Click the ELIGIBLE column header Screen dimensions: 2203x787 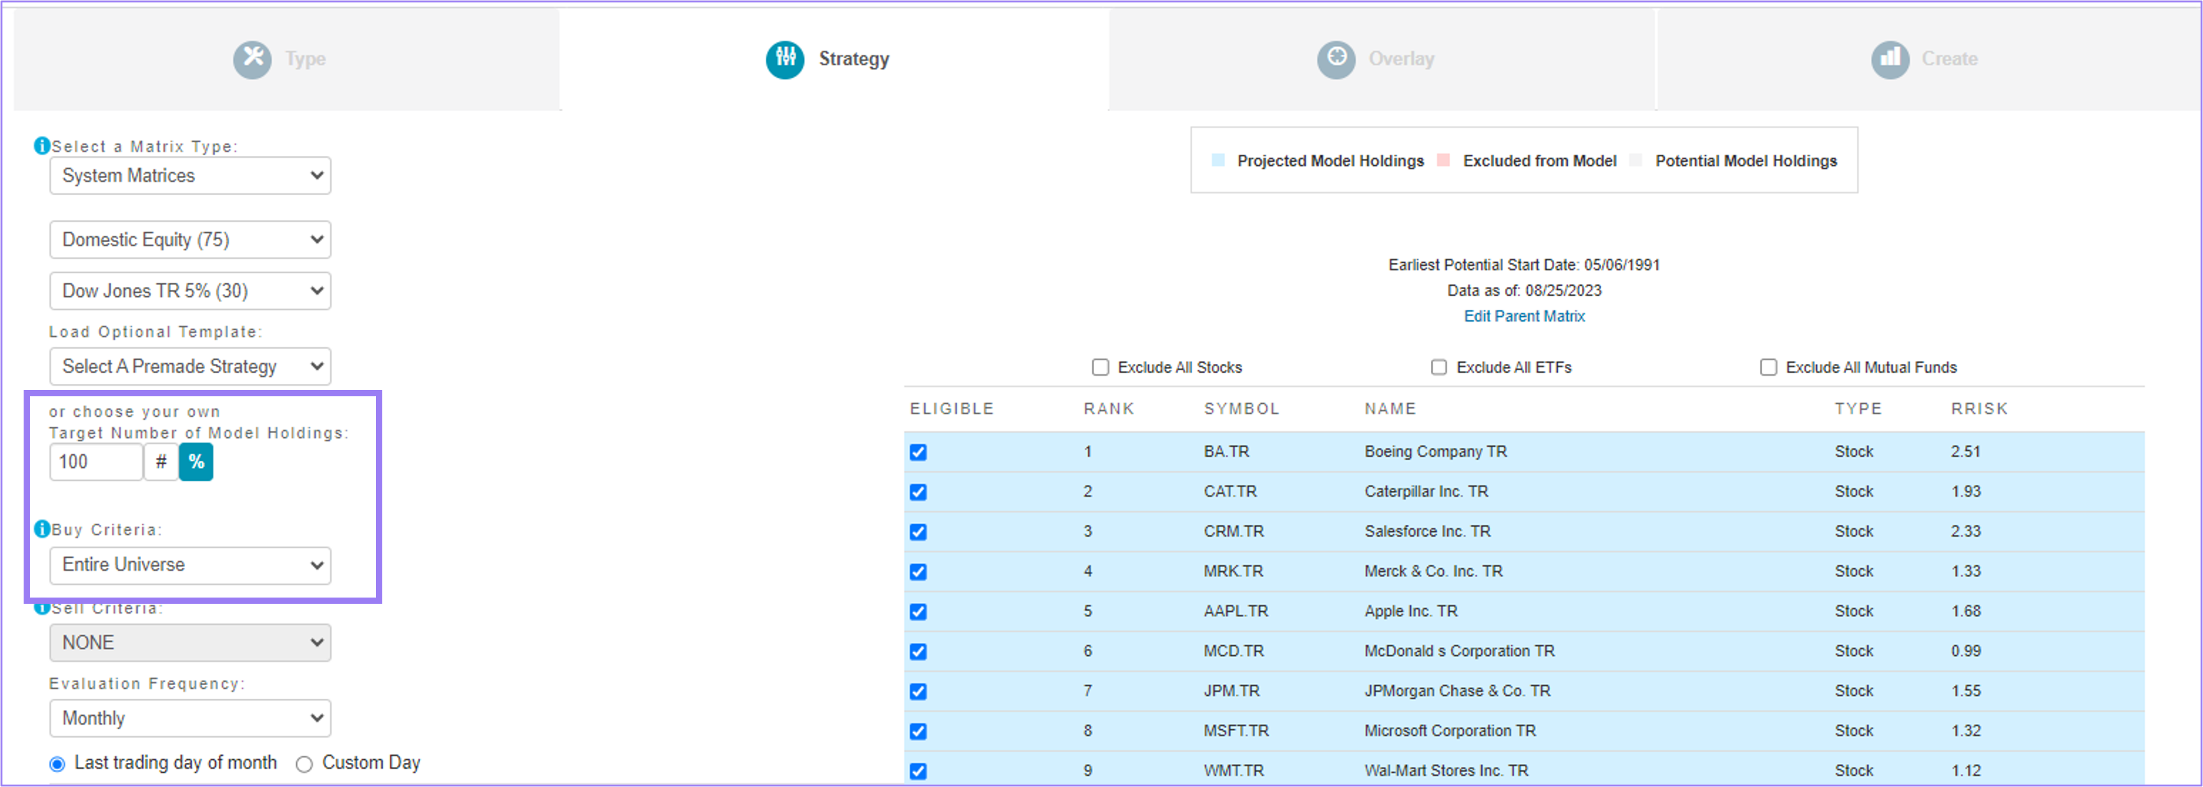click(x=952, y=409)
